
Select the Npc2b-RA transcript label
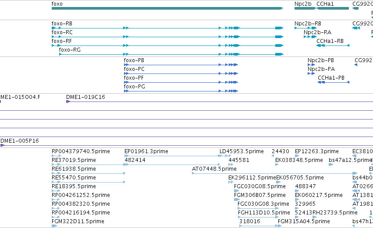(x=317, y=32)
